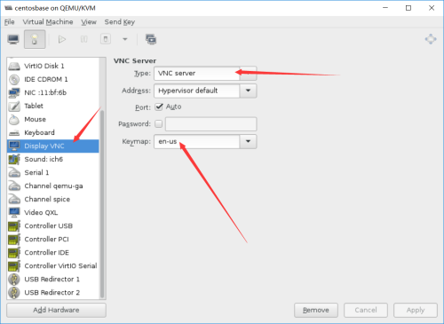Maximize the centosbase window
Viewport: 444px width, 324px height.
click(408, 8)
